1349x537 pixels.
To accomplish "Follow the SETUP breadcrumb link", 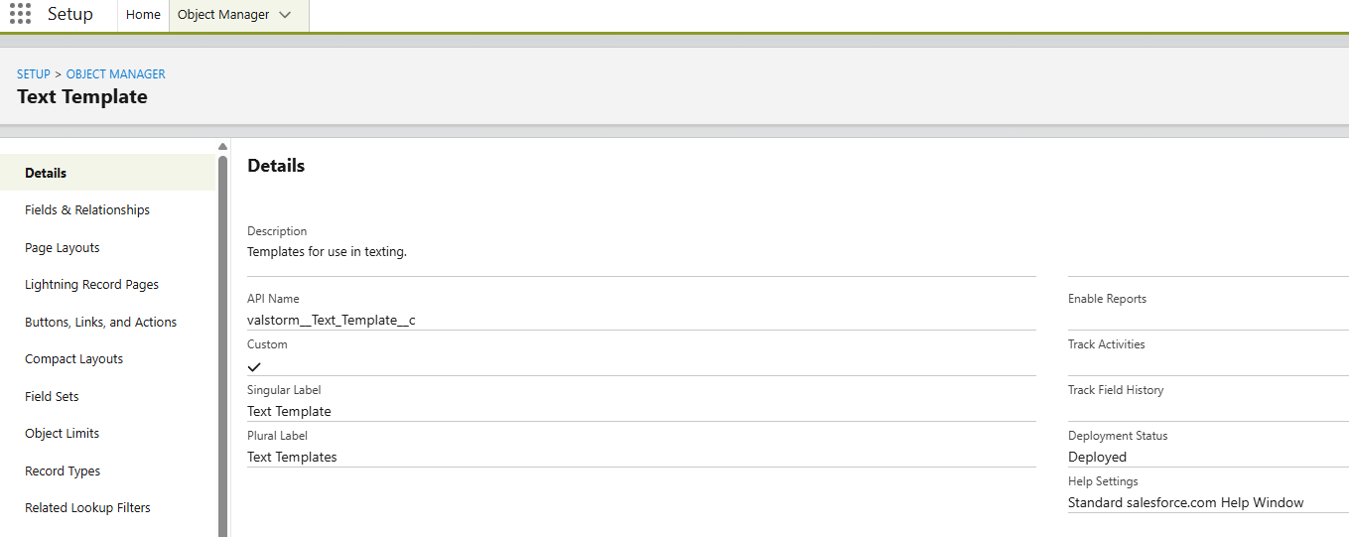I will point(34,74).
